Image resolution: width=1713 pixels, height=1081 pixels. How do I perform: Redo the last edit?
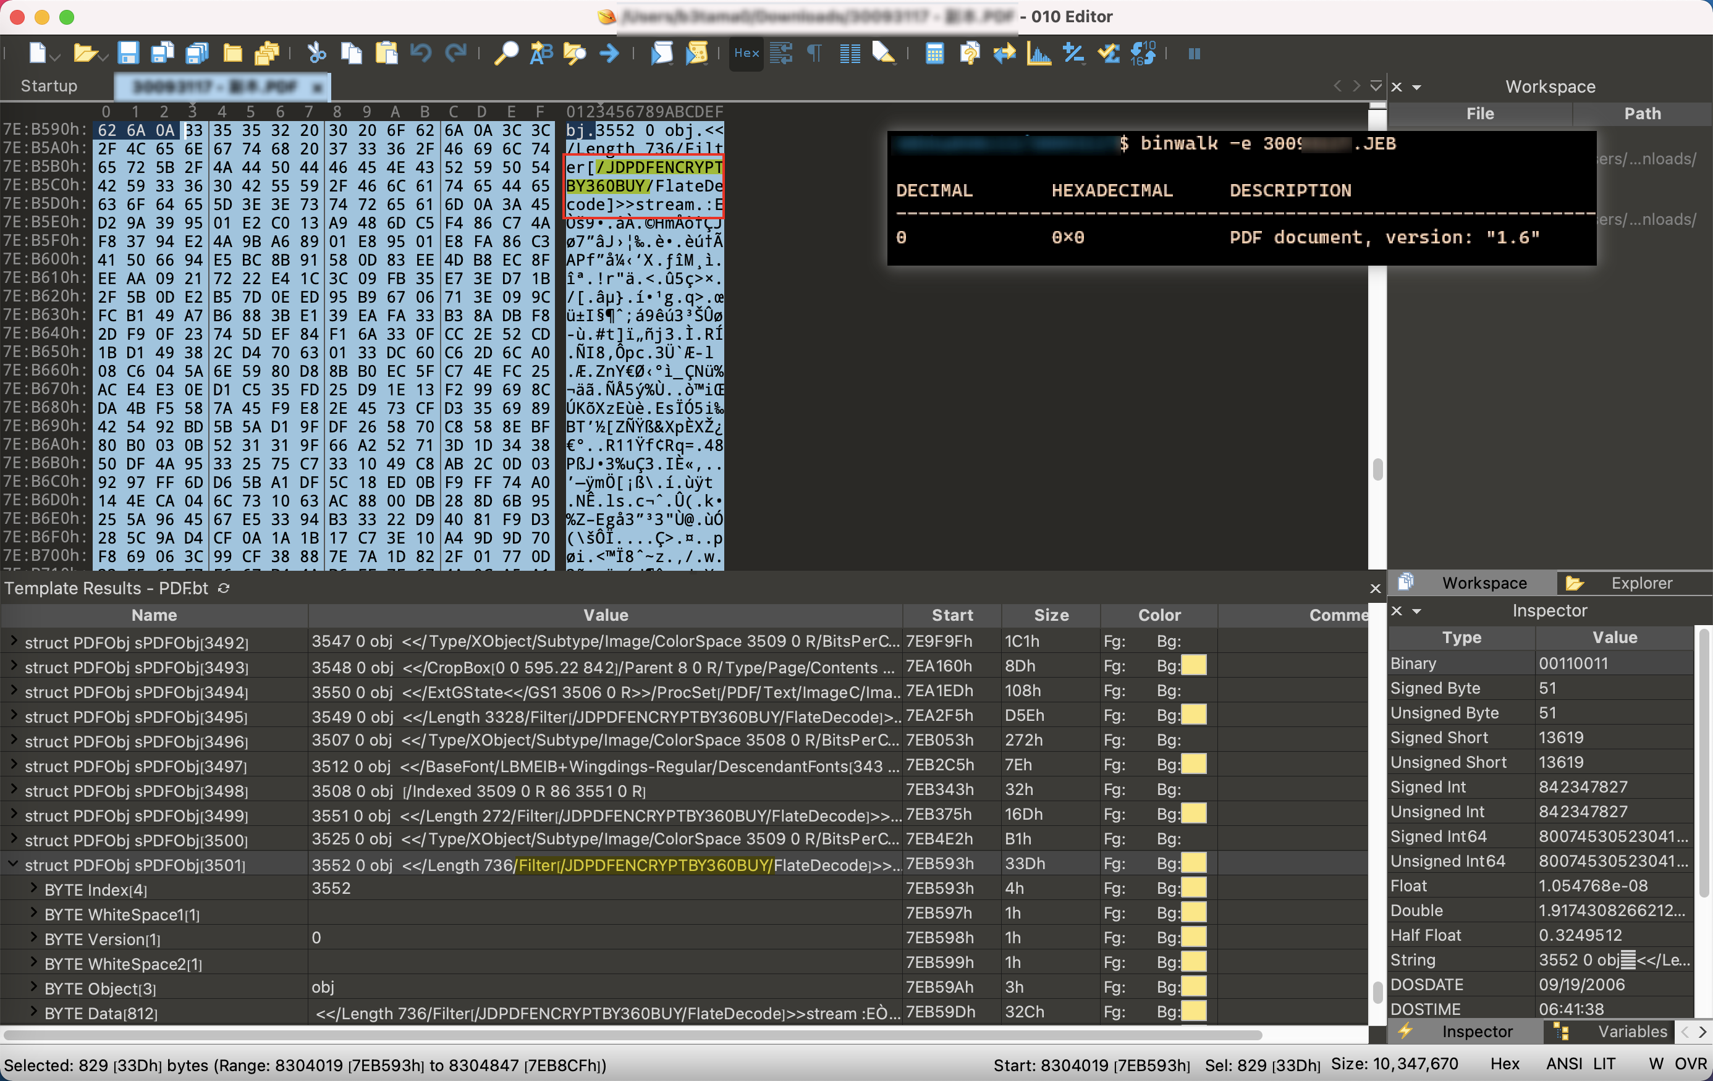coord(455,53)
